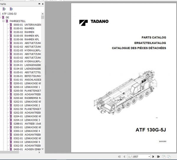The height and width of the screenshot is (160, 177).
Task: Select the ATF 130G-5J root bookmark
Action: click(9, 14)
